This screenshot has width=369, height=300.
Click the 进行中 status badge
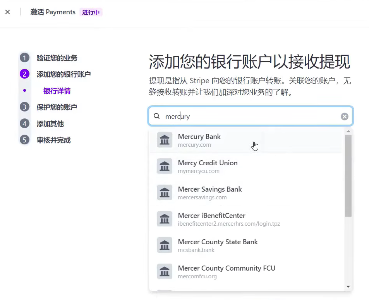click(x=91, y=12)
